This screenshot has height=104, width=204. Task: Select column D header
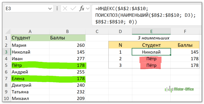pos(120,31)
